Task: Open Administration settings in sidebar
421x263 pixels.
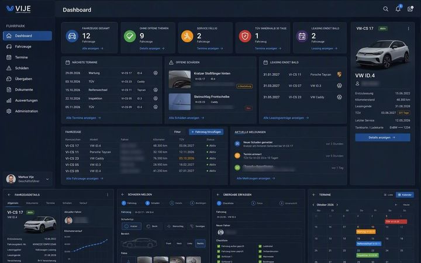Action: [x=27, y=111]
